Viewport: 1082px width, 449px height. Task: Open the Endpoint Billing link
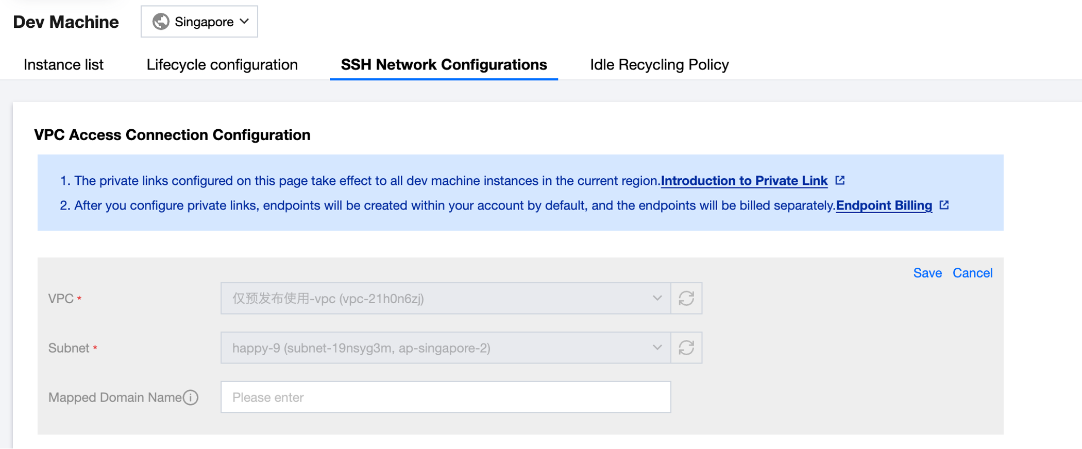(x=884, y=205)
